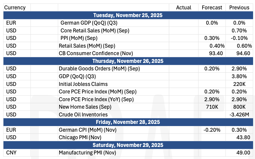Click the 220K previous value cell
The width and height of the screenshot is (255, 159).
point(239,84)
